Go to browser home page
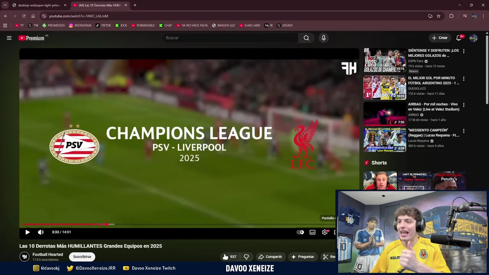 coord(33,16)
